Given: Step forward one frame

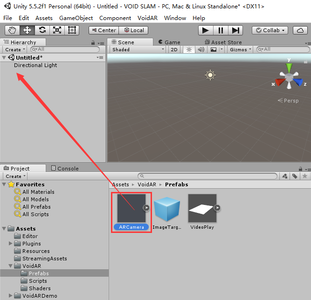Looking at the screenshot, I should 235,31.
